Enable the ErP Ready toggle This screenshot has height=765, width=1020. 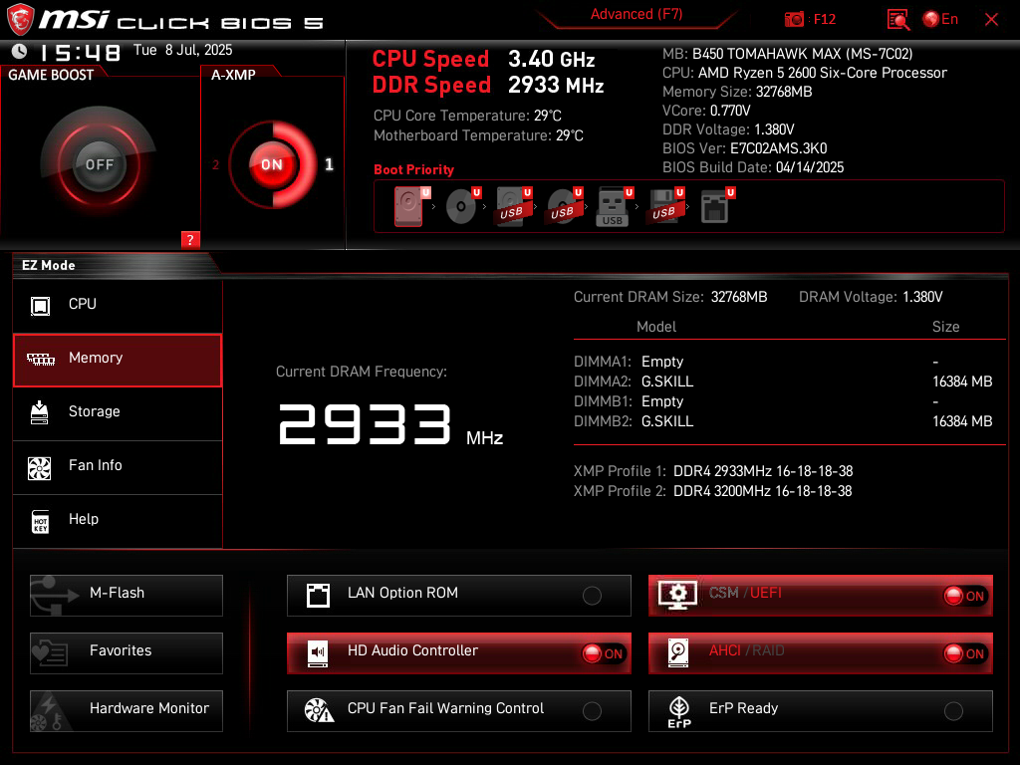coord(953,711)
